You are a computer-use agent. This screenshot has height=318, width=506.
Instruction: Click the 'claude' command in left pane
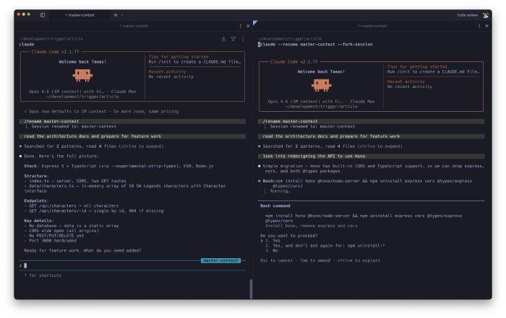(27, 45)
